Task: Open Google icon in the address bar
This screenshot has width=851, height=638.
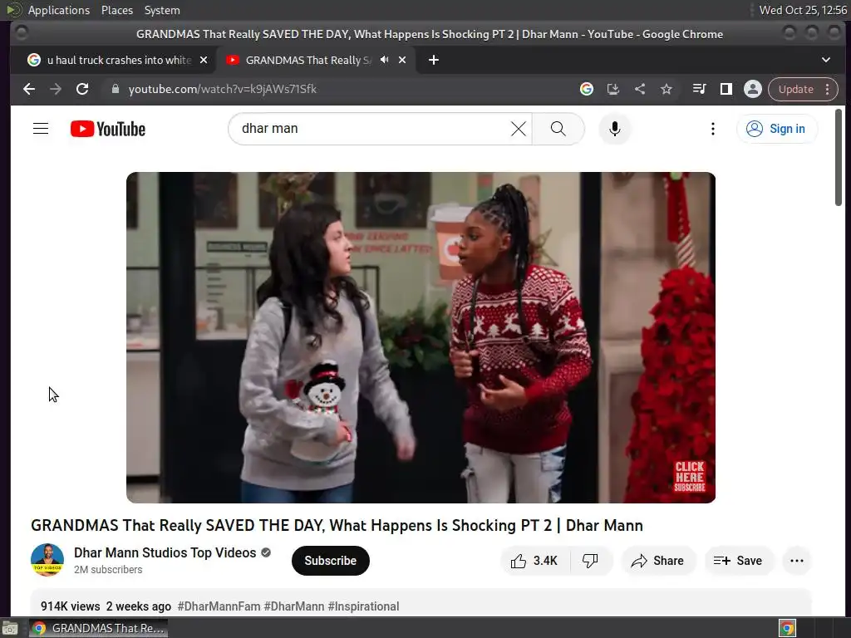Action: [x=586, y=89]
